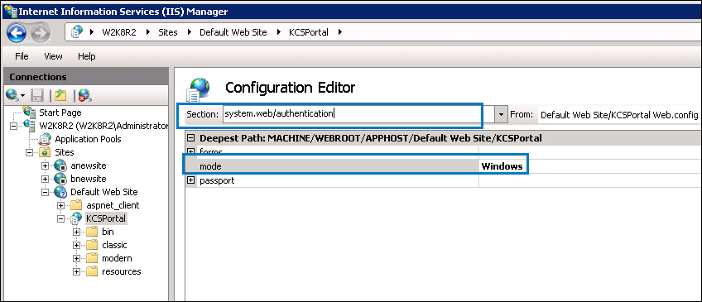Click the Configuration Editor header icon
Image resolution: width=702 pixels, height=302 pixels.
point(199,89)
